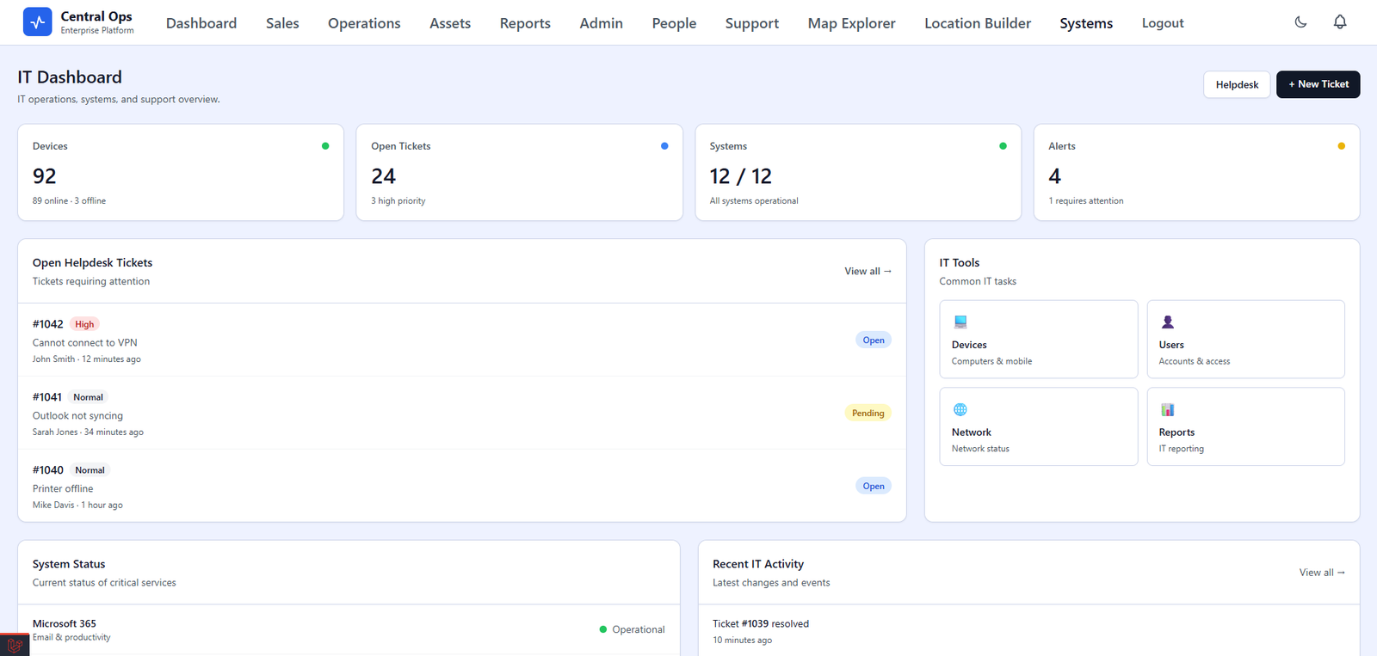Click green status dot on Systems card
Viewport: 1377px width, 656px height.
coord(1003,146)
